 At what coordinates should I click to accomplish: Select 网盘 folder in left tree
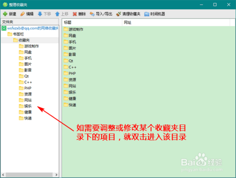click(25, 52)
